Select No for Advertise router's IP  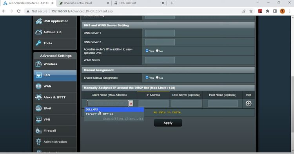(x=157, y=51)
